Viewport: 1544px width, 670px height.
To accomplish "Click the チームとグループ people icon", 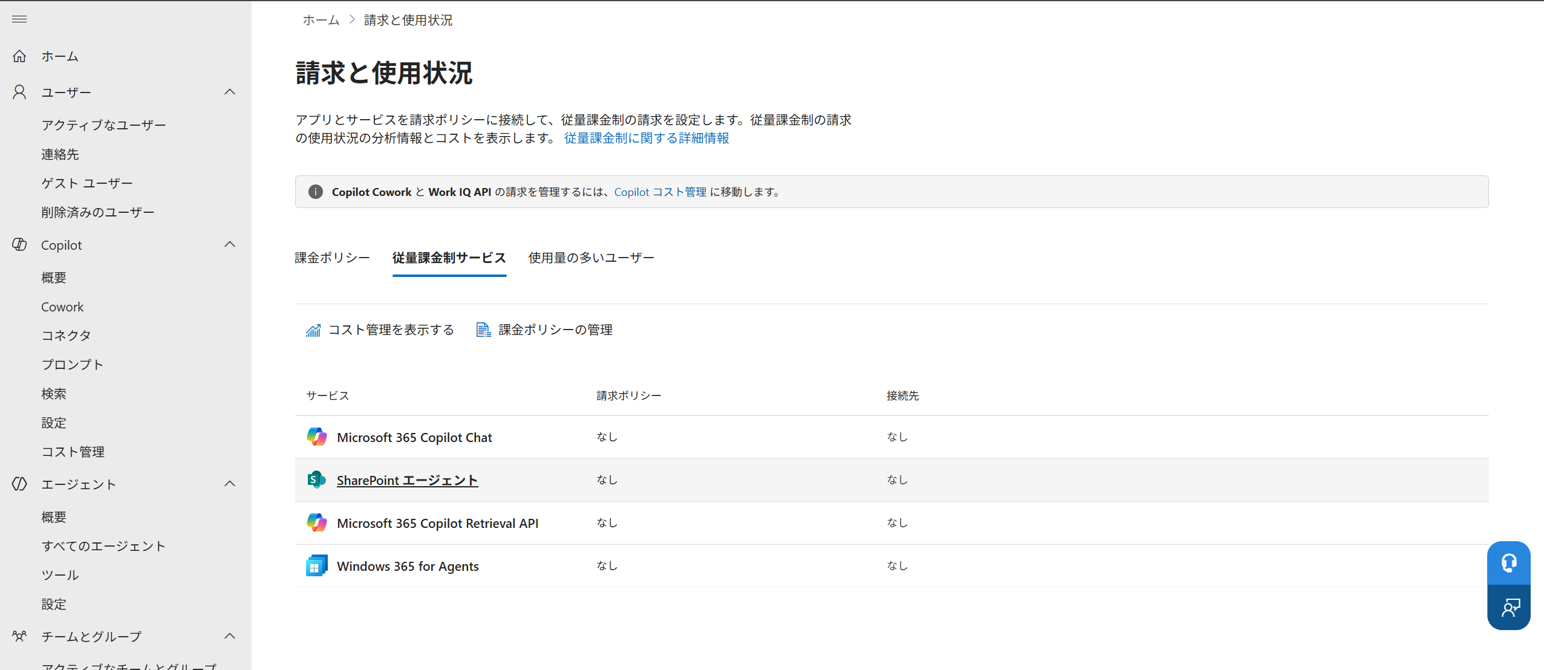I will (x=19, y=636).
